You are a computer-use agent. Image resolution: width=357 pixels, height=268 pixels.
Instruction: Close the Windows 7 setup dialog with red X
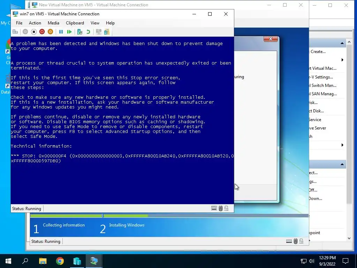pyautogui.click(x=271, y=39)
